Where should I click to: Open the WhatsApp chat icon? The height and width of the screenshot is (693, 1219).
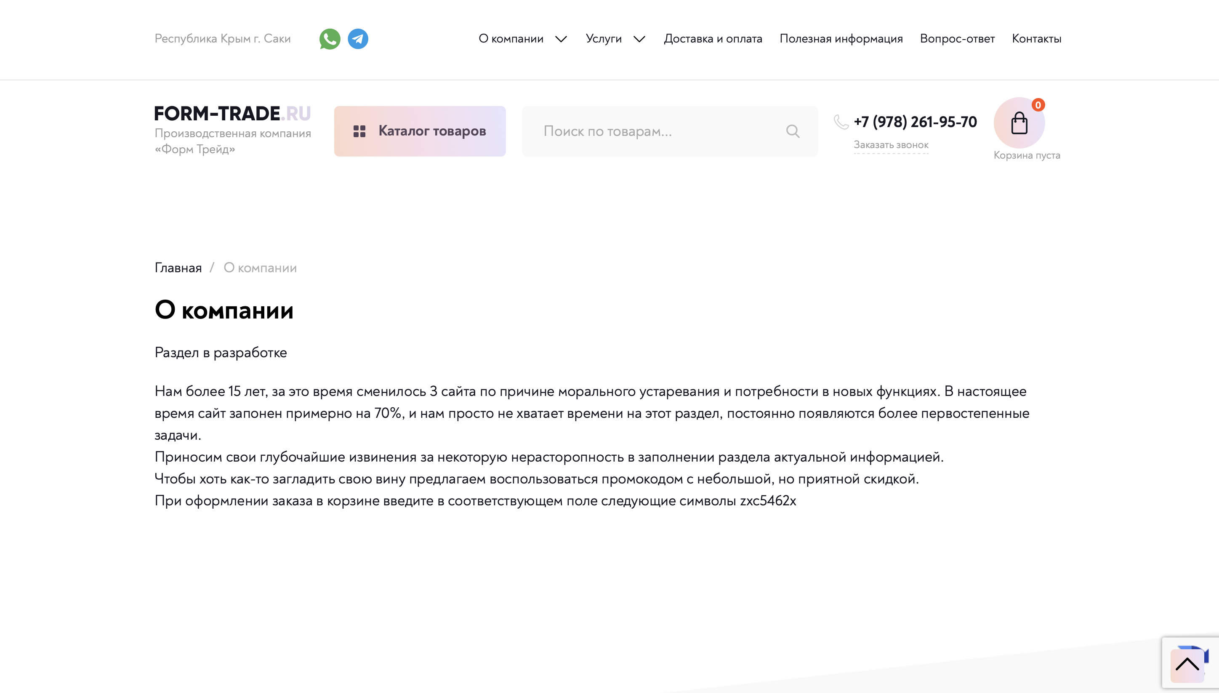pos(330,39)
